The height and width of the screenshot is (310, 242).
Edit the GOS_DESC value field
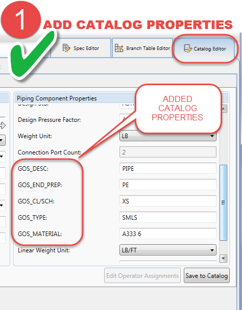click(168, 168)
